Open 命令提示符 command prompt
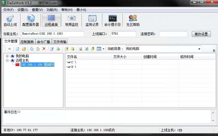The image size is (218, 136). tap(112, 20)
